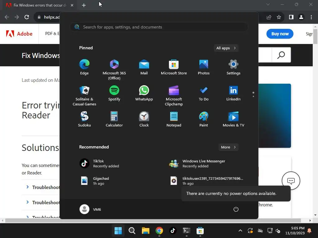318x238 pixels.
Task: Click the Adobe logo link
Action: pos(19,33)
